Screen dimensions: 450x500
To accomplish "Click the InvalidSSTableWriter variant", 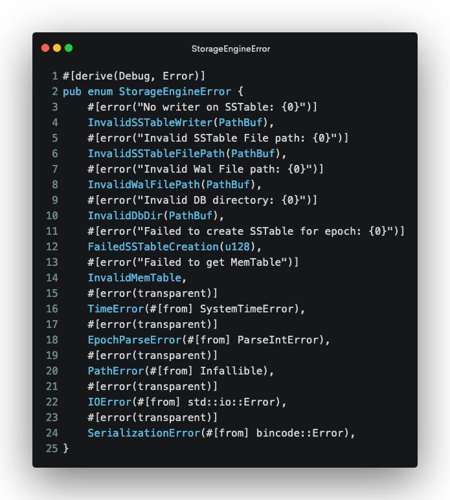I will tap(150, 122).
